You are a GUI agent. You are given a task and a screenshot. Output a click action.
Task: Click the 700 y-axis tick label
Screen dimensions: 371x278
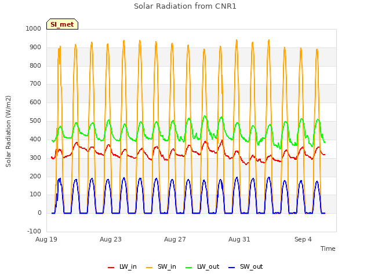(x=35, y=83)
